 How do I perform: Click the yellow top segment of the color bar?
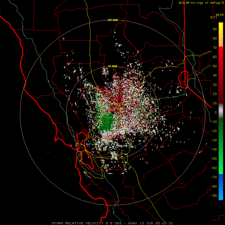[x=221, y=34]
